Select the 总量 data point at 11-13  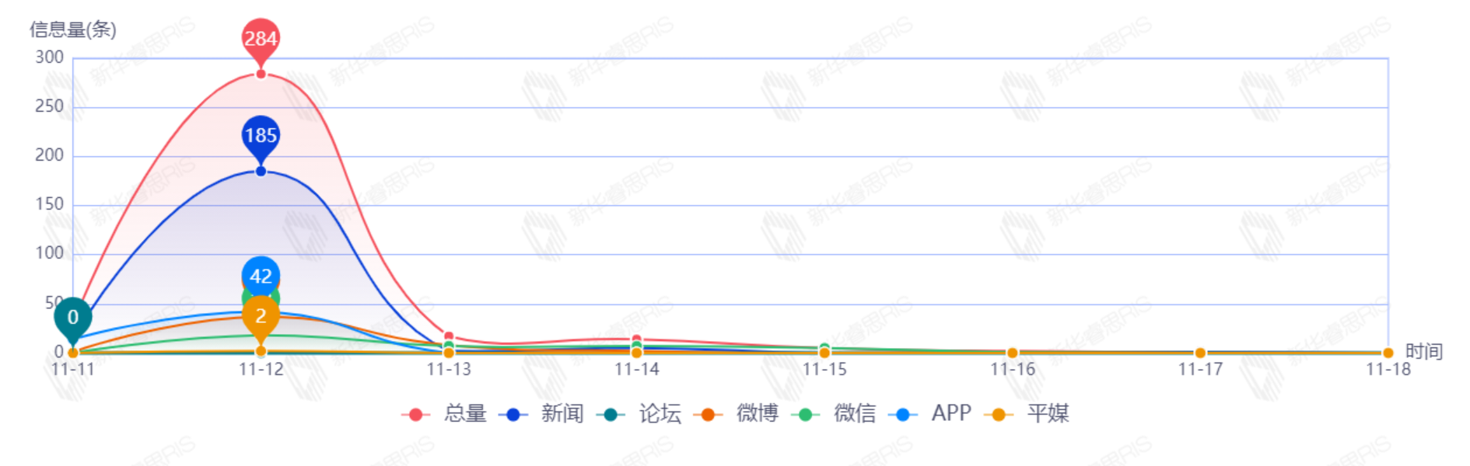(x=449, y=337)
